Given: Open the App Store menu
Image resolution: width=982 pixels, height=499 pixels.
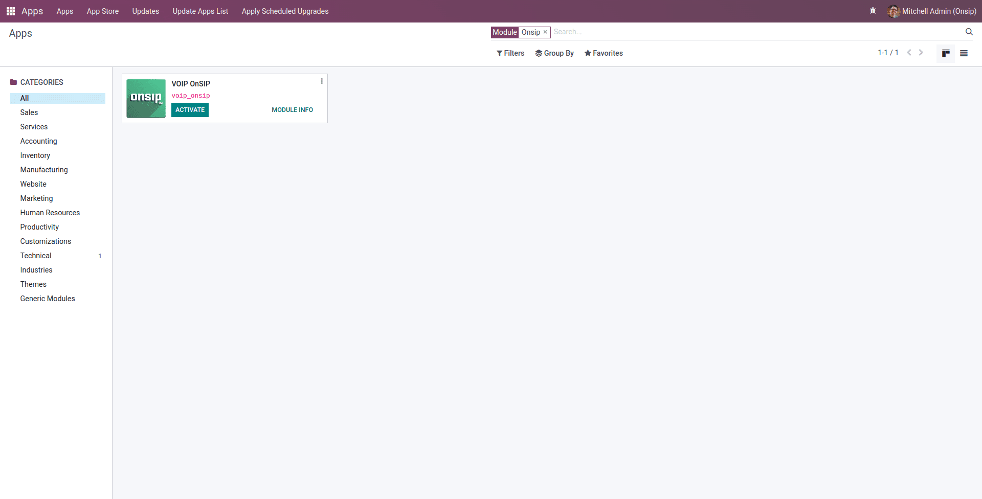Looking at the screenshot, I should (103, 11).
